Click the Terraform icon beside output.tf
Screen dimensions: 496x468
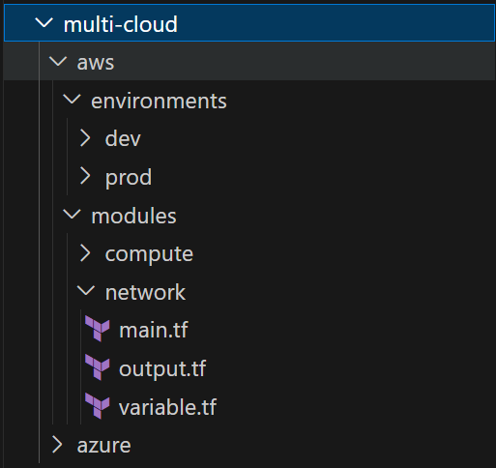point(98,366)
